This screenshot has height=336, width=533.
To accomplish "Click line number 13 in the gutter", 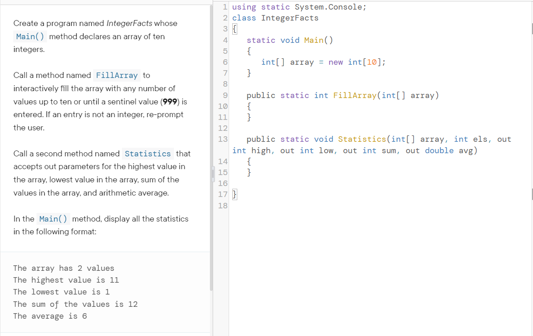I will coord(222,139).
